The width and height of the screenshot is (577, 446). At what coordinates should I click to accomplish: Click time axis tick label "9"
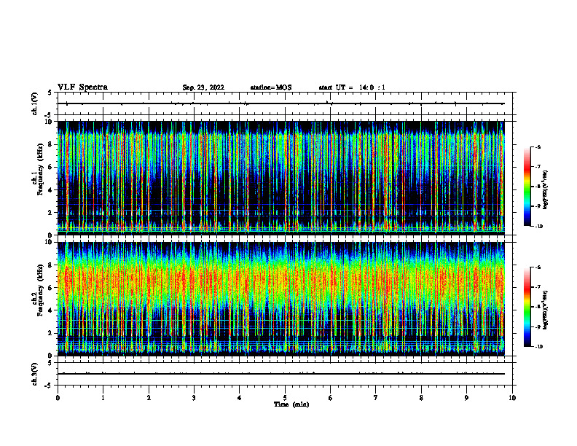[466, 398]
